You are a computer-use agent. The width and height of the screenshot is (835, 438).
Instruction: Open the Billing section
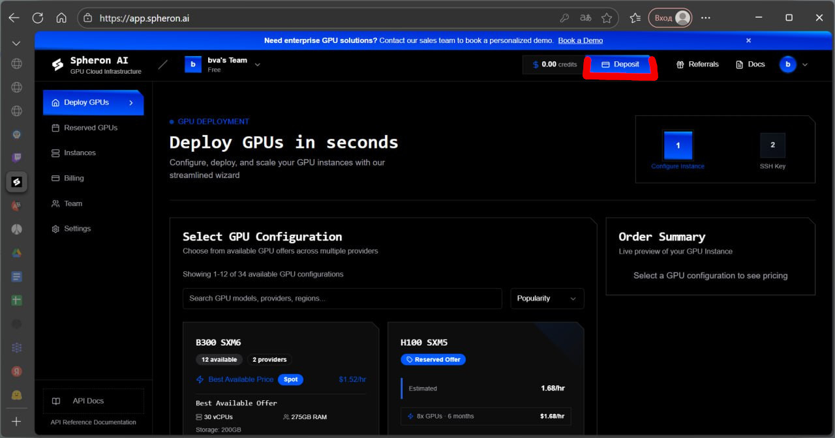pyautogui.click(x=73, y=179)
